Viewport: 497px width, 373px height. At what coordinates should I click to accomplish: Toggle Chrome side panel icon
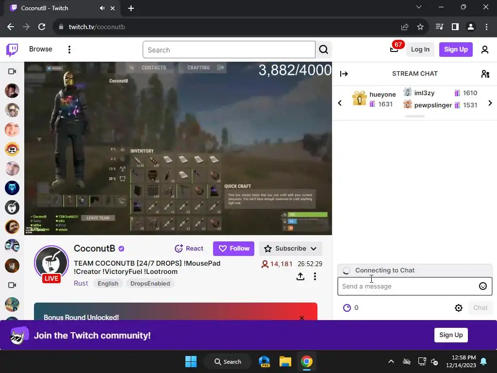pyautogui.click(x=455, y=27)
